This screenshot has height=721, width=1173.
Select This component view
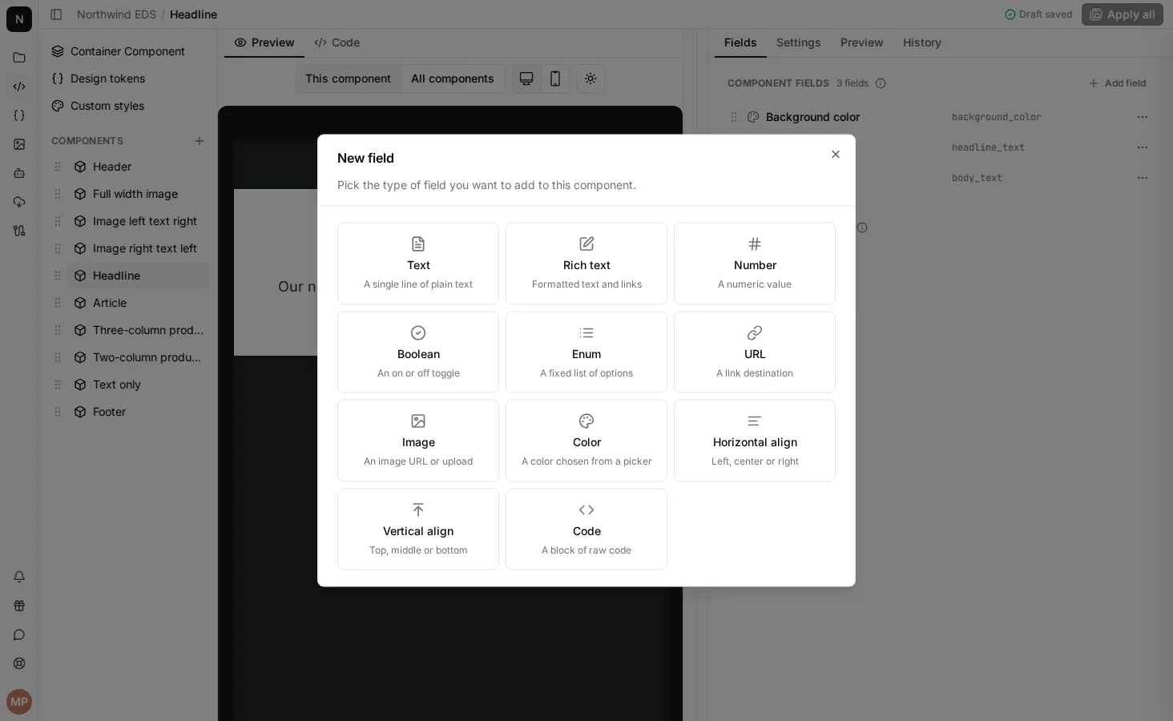click(348, 79)
